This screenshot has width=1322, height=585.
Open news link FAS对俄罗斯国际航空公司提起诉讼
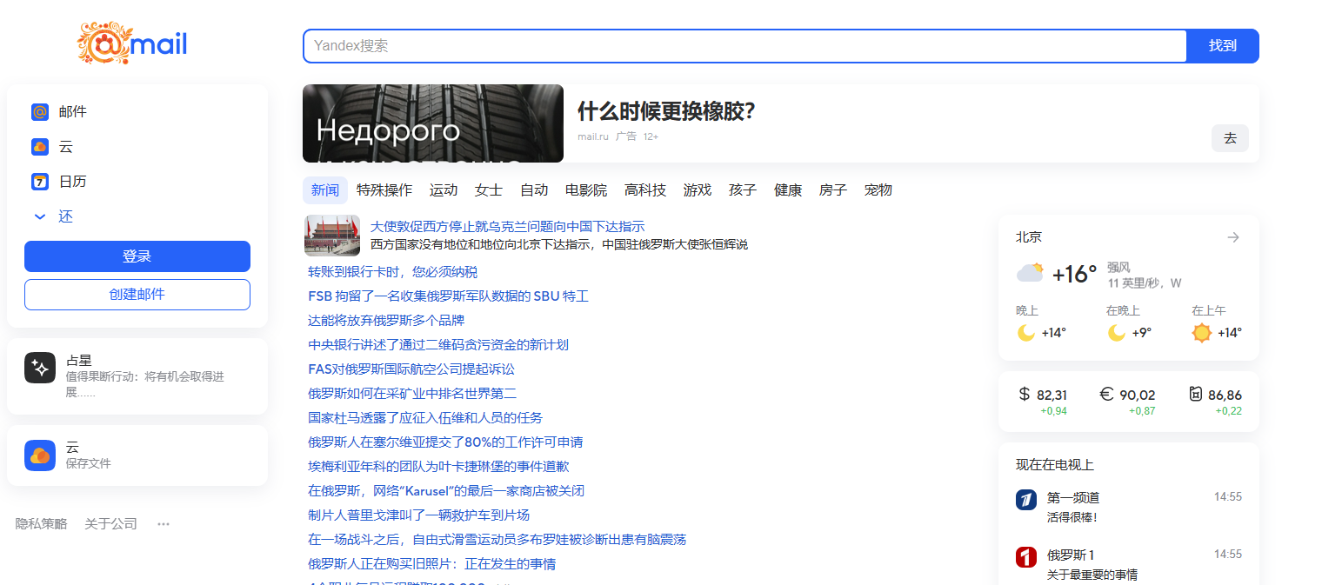(x=411, y=369)
